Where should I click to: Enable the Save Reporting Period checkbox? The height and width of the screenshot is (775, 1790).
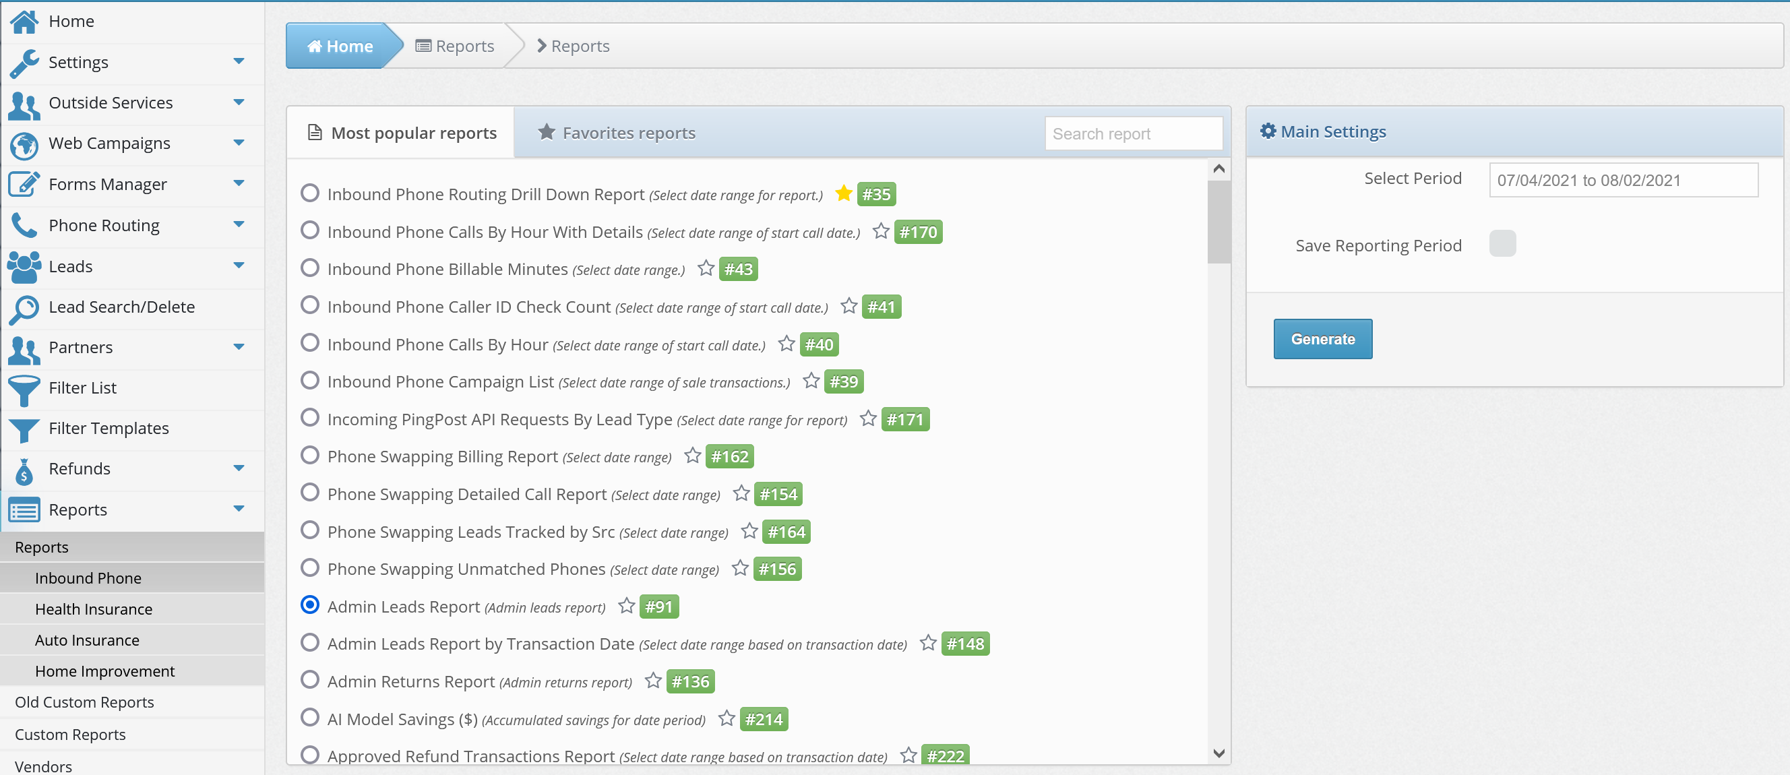tap(1502, 244)
